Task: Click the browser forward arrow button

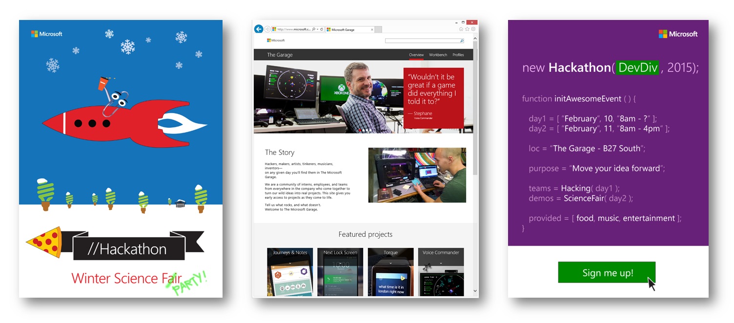Action: (267, 29)
